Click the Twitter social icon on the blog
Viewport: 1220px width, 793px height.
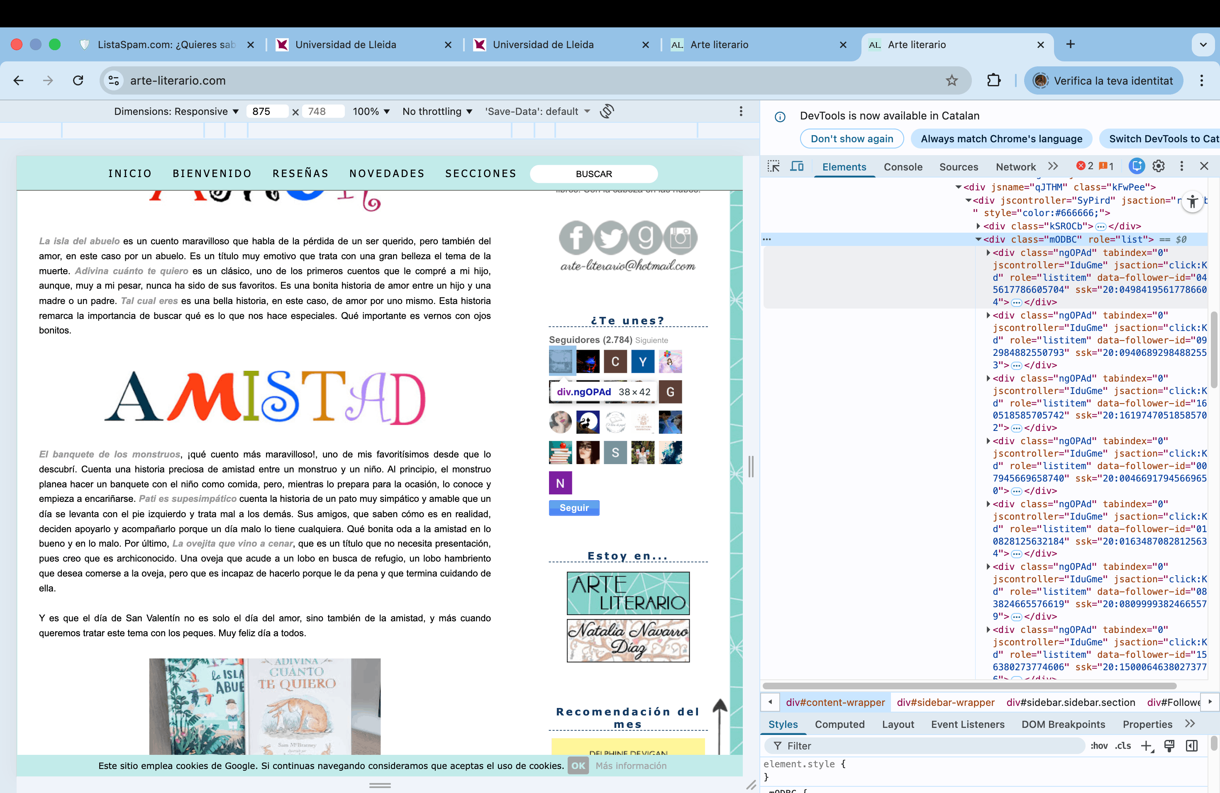point(610,238)
